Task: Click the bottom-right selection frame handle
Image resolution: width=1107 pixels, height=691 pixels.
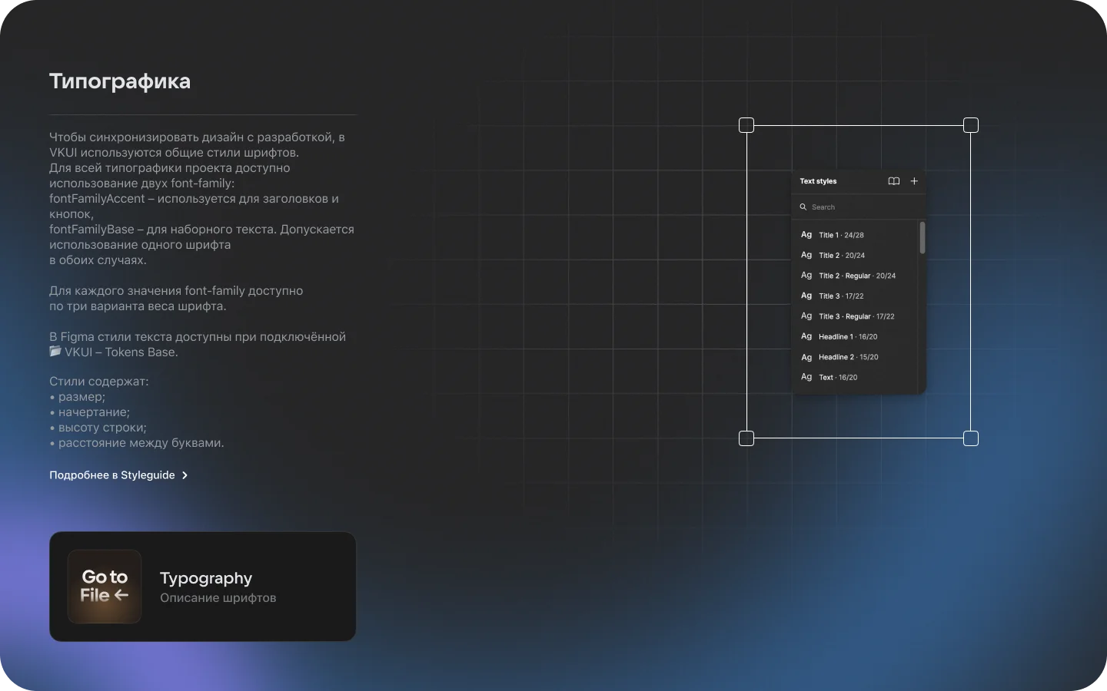Action: [971, 438]
